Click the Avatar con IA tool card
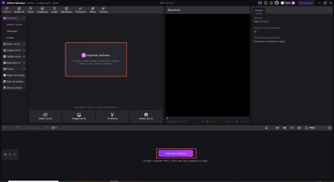The height and width of the screenshot is (182, 334). pyautogui.click(x=146, y=116)
